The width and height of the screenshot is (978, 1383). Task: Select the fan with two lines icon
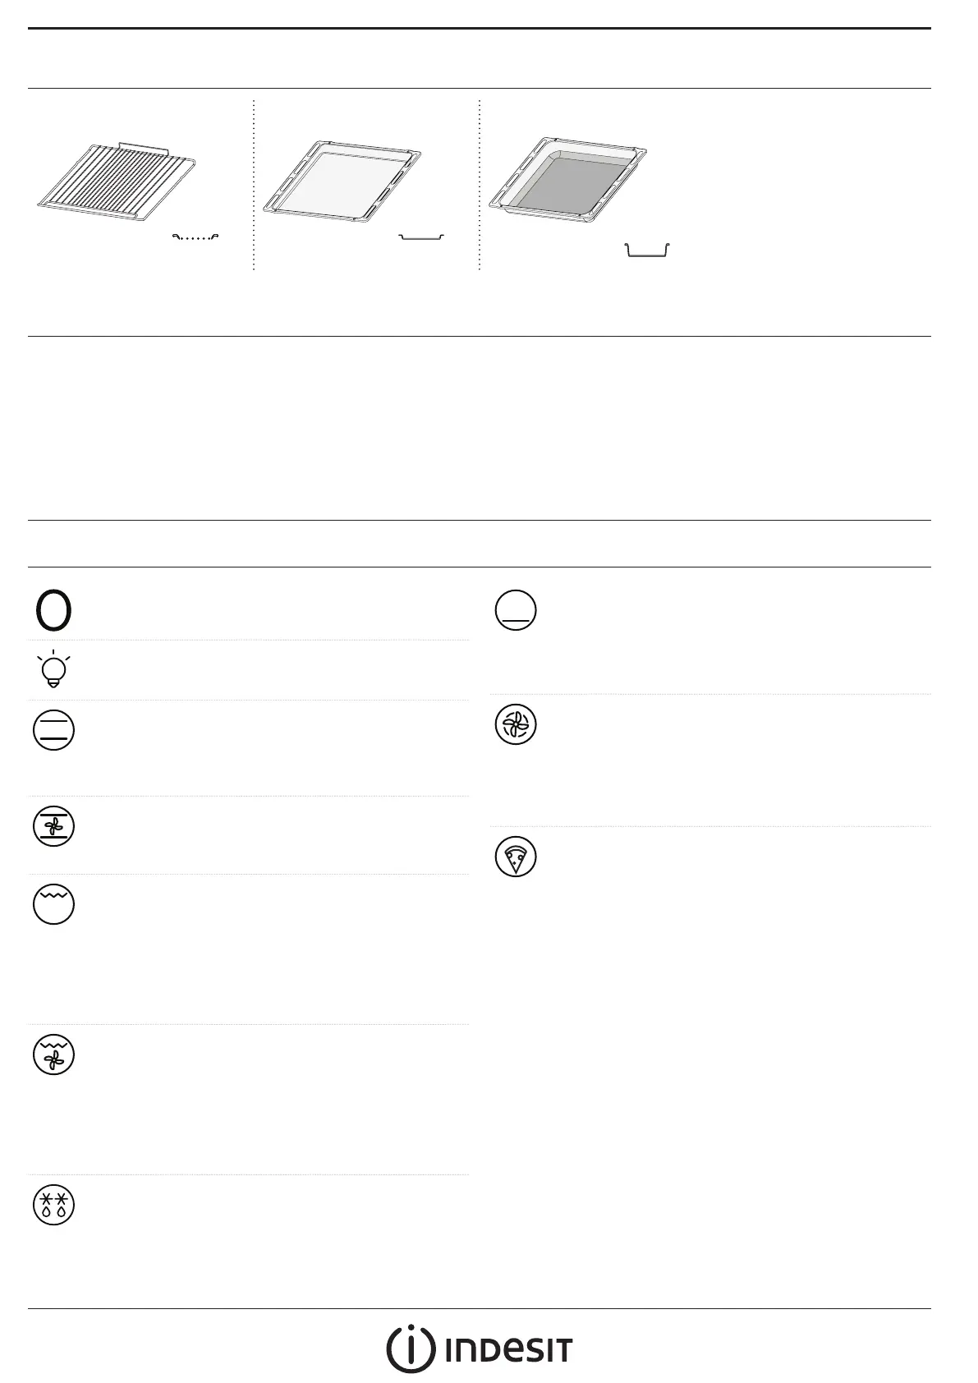tap(53, 826)
